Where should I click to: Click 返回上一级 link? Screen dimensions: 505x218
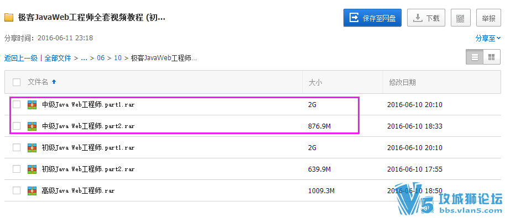[x=21, y=58]
